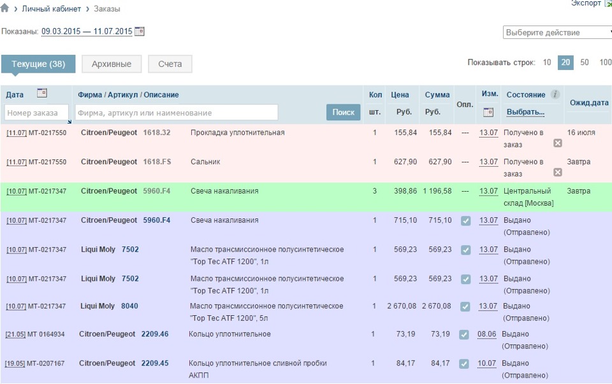Click calendar icon in Дата column header
The height and width of the screenshot is (384, 612).
click(42, 93)
